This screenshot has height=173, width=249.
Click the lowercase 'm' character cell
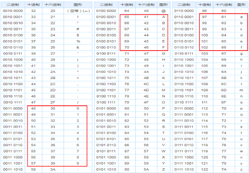coord(241,90)
